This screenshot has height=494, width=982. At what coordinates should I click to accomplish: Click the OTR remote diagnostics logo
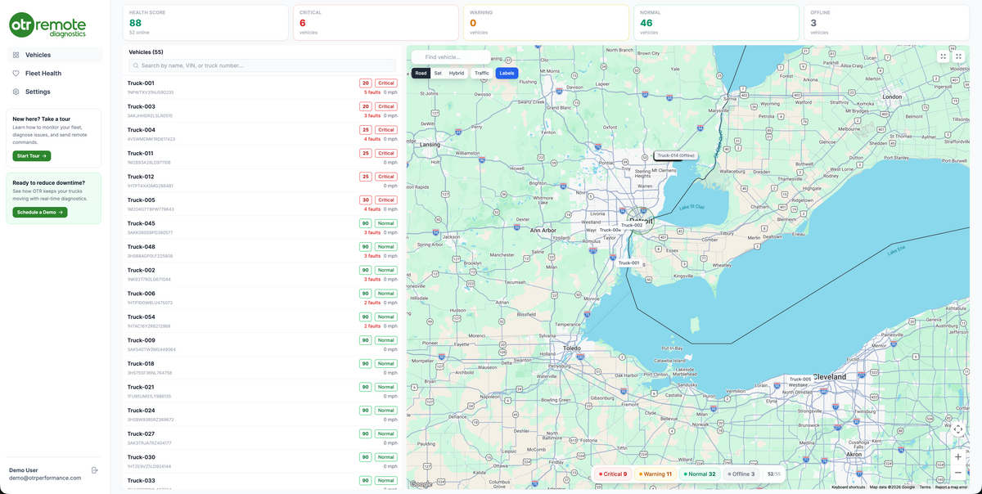click(x=47, y=25)
